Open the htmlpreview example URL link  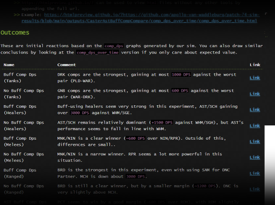[140, 18]
